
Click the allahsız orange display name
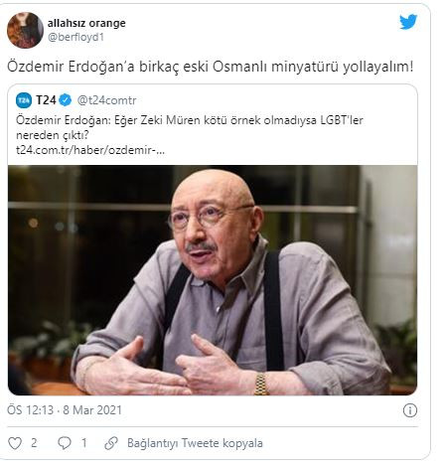click(x=86, y=23)
